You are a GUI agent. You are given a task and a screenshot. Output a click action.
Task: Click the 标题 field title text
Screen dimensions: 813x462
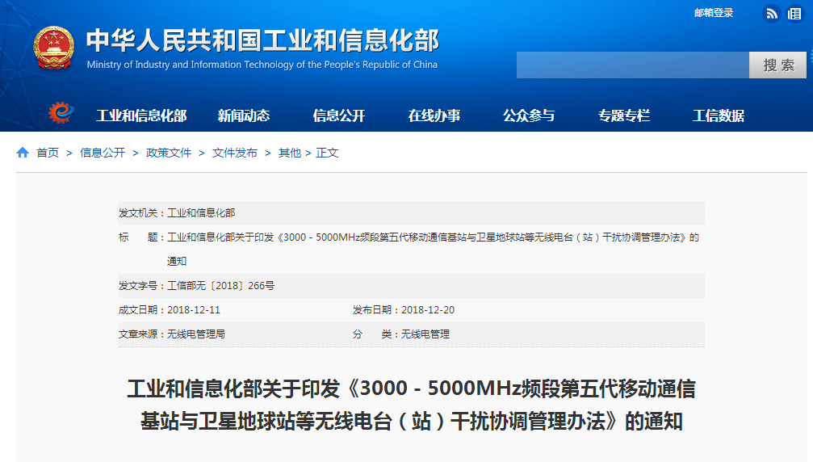tap(433, 250)
